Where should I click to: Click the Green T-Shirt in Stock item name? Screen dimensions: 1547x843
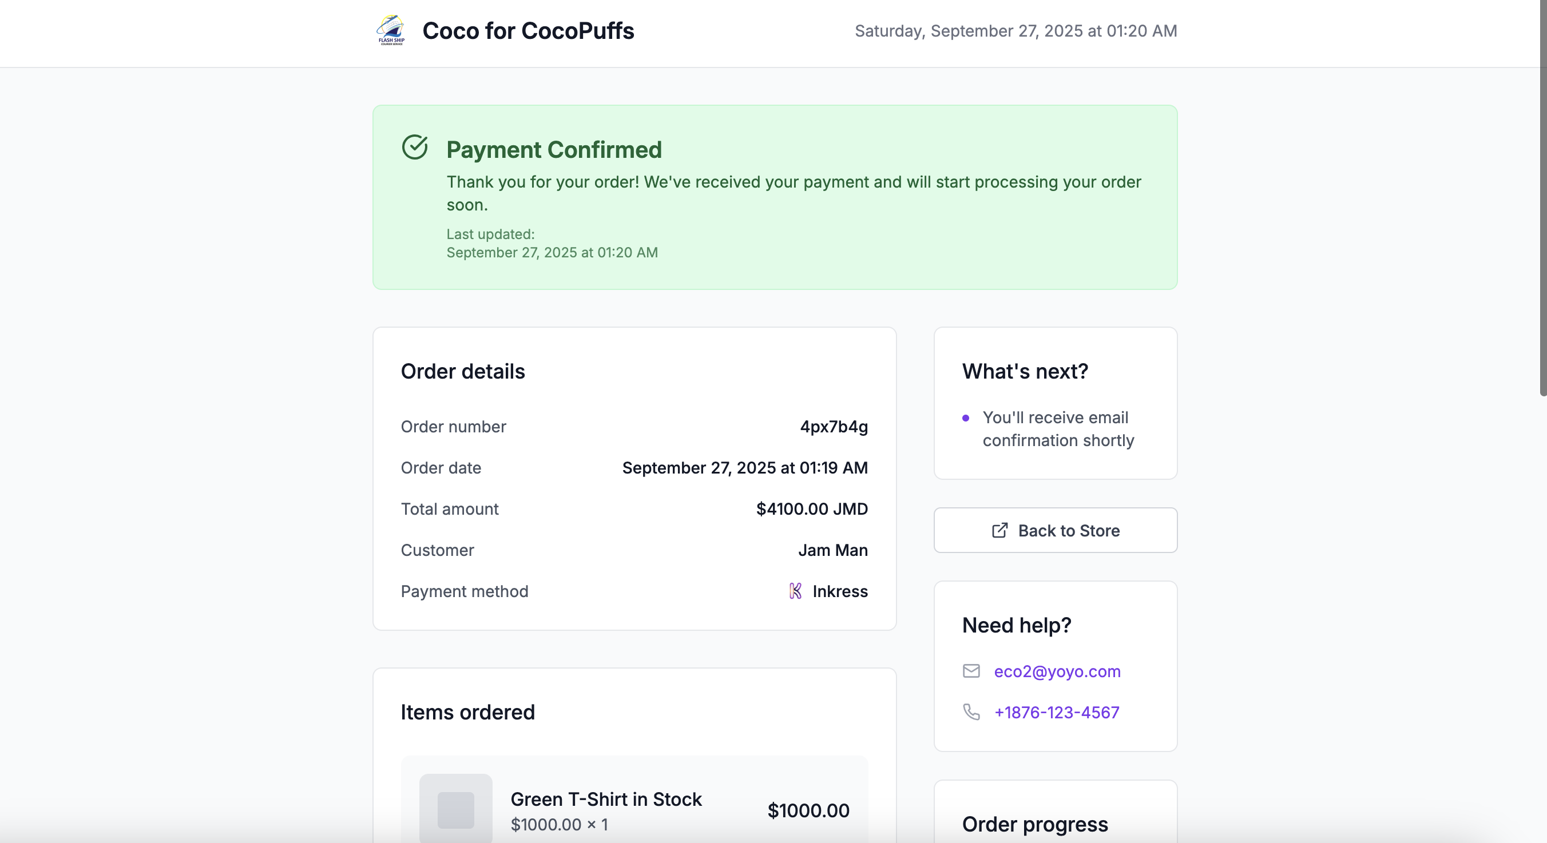(606, 799)
